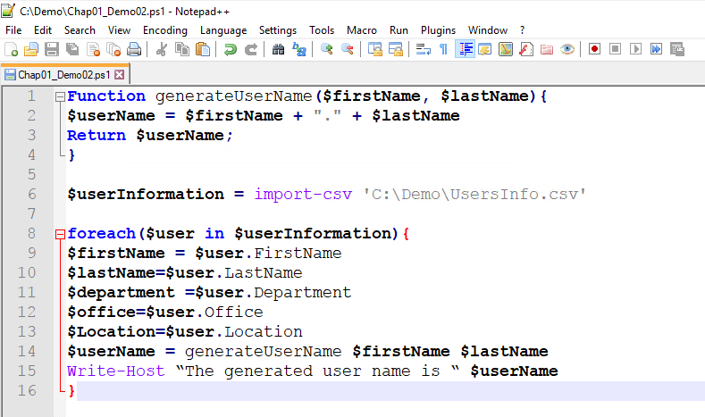This screenshot has width=705, height=417.
Task: Click '$Location' variable on line 13
Action: 111,331
